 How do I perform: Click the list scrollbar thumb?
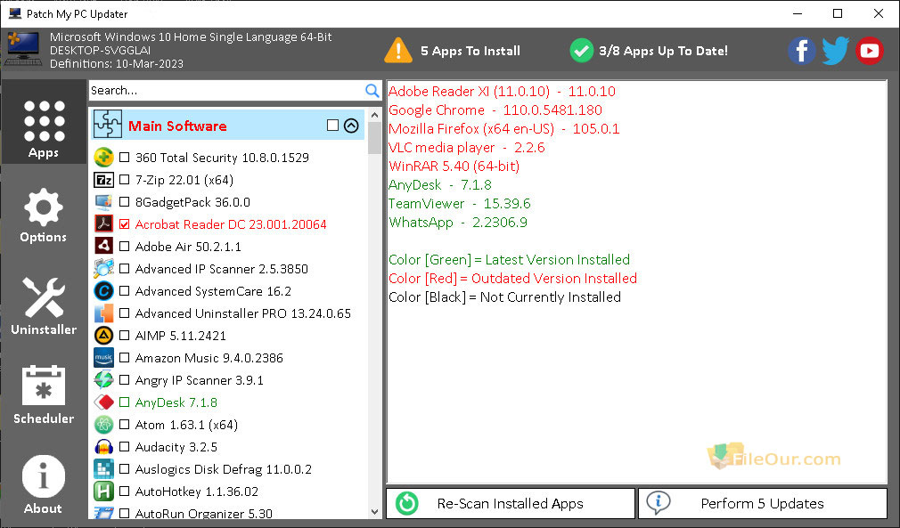coord(375,138)
